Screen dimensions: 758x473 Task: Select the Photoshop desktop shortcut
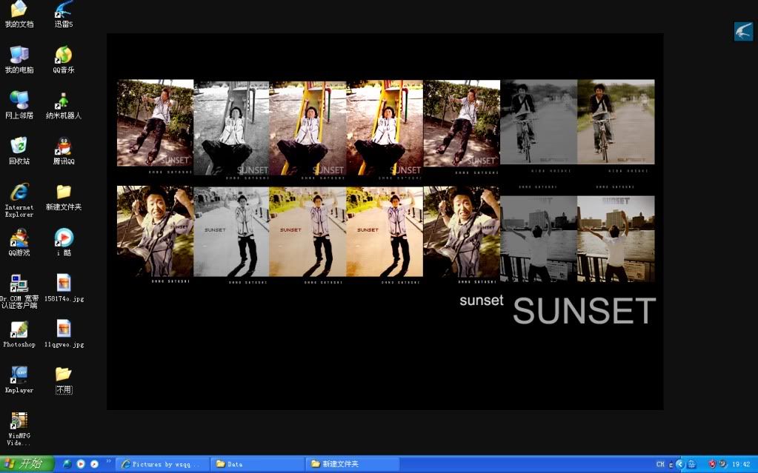coord(19,329)
